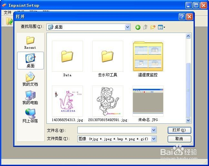Select the Data folder
The image size is (209, 166).
point(67,56)
